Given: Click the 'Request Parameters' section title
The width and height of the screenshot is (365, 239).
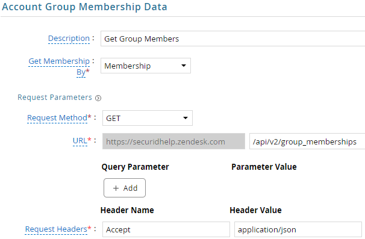Looking at the screenshot, I should 55,98.
